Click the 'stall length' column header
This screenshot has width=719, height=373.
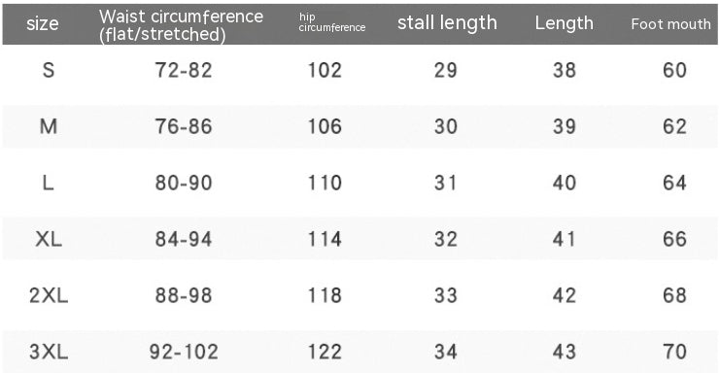coord(447,23)
